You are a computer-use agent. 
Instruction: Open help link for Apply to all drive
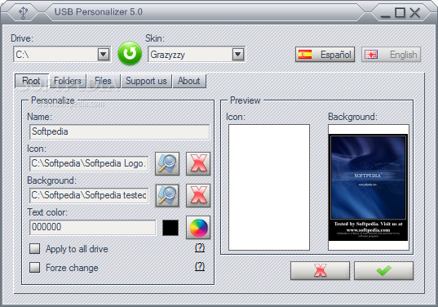coord(200,247)
